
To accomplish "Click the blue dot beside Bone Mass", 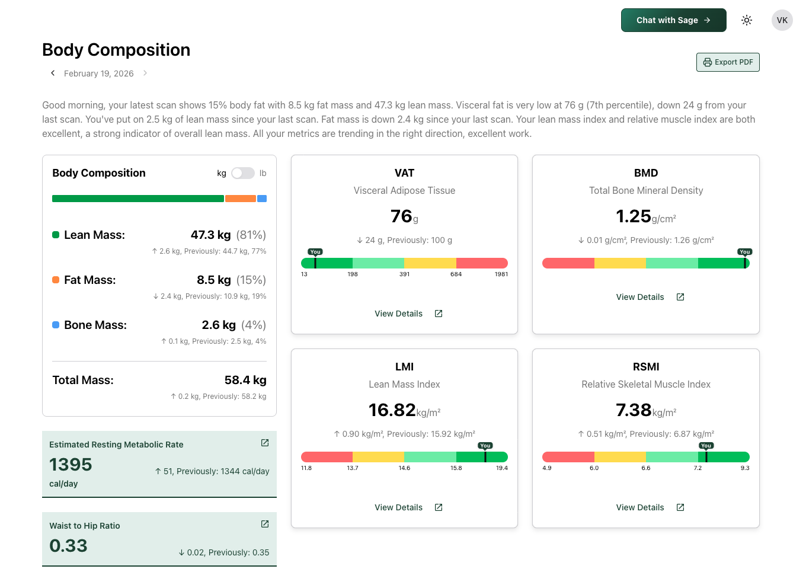I will pos(56,325).
